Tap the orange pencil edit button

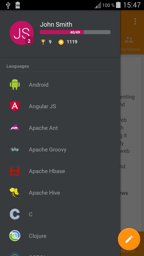(x=129, y=239)
